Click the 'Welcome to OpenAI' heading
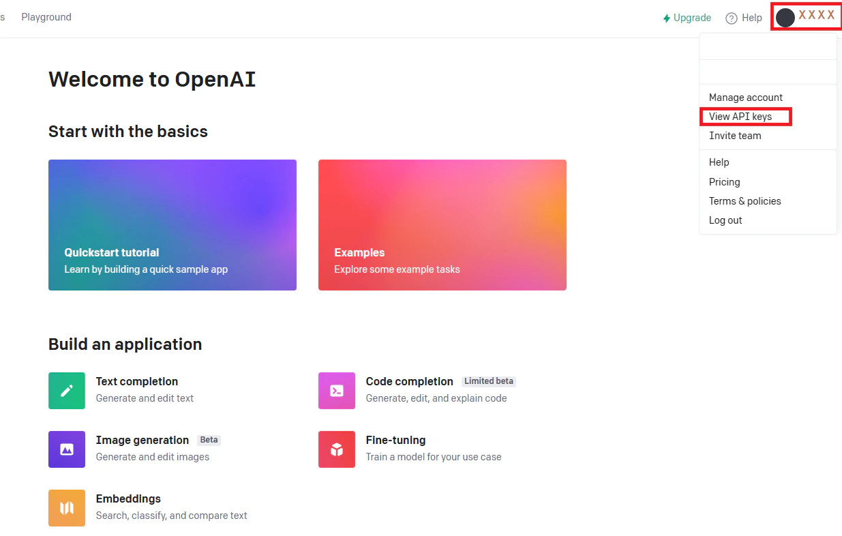The height and width of the screenshot is (536, 842). pos(152,79)
